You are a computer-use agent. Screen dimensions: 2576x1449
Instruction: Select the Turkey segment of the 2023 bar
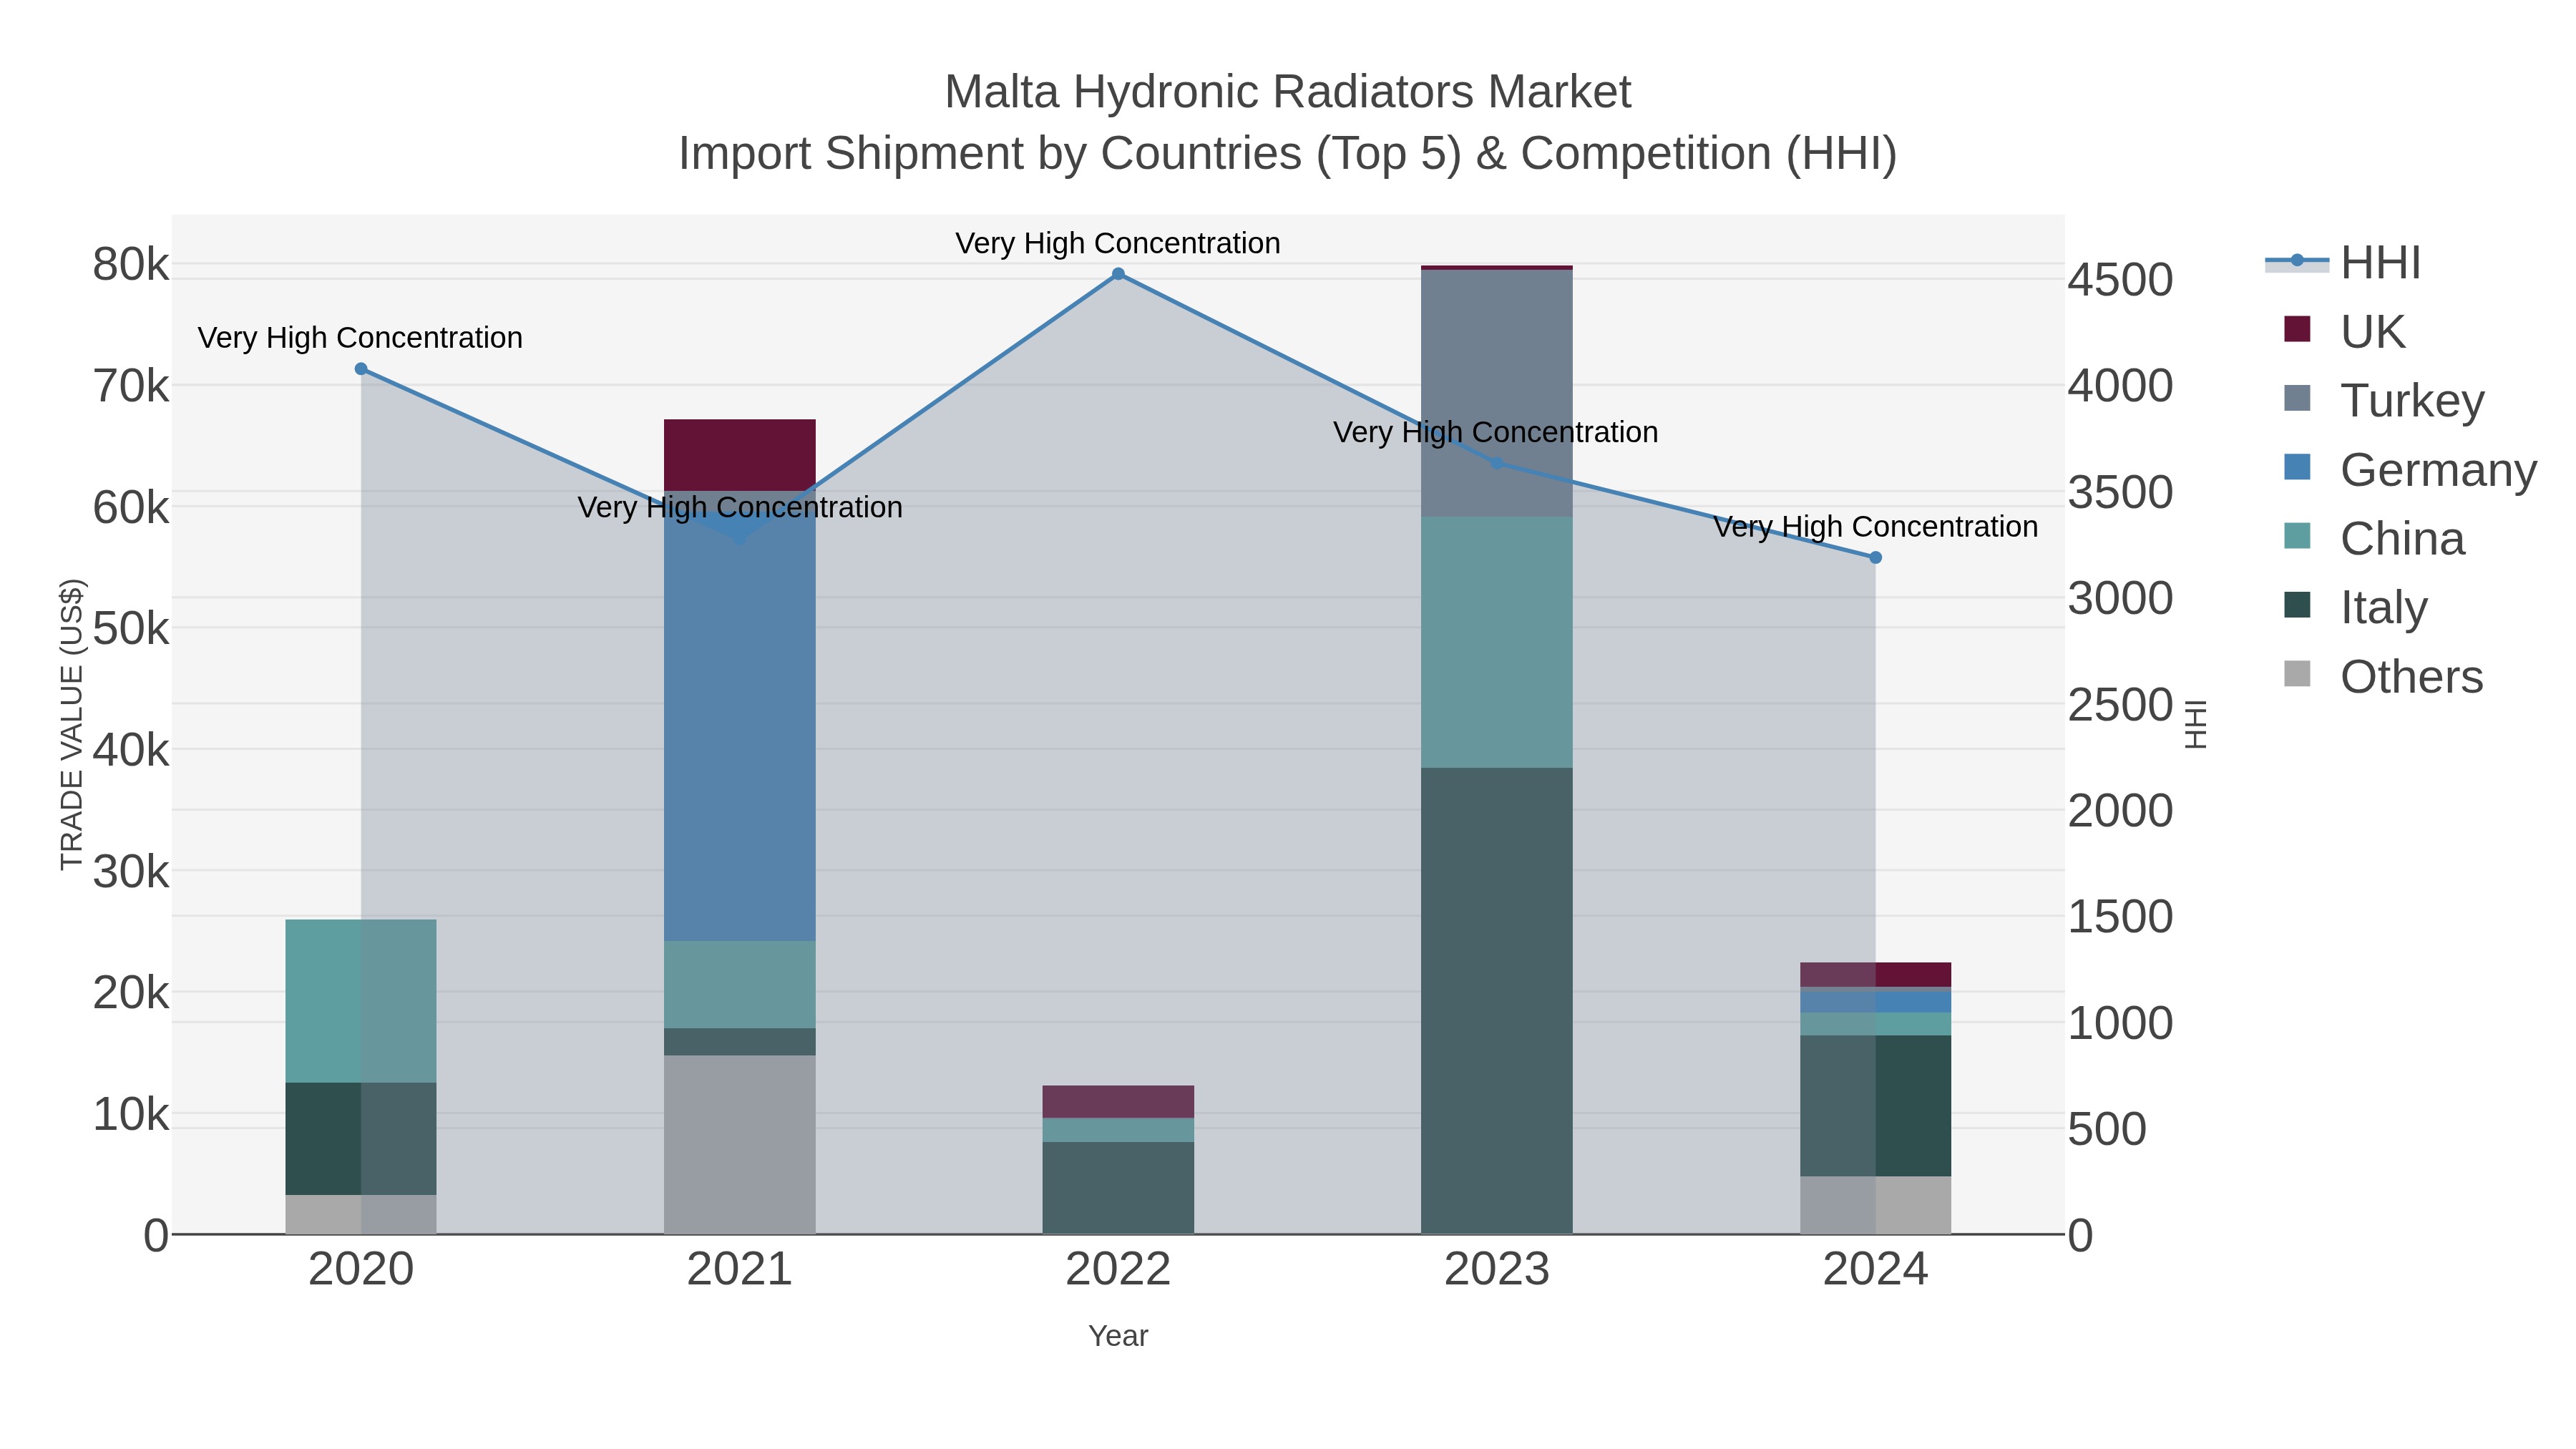pos(1497,393)
